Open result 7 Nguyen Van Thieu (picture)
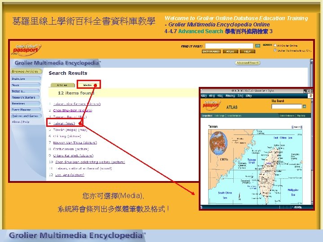 click(75, 143)
